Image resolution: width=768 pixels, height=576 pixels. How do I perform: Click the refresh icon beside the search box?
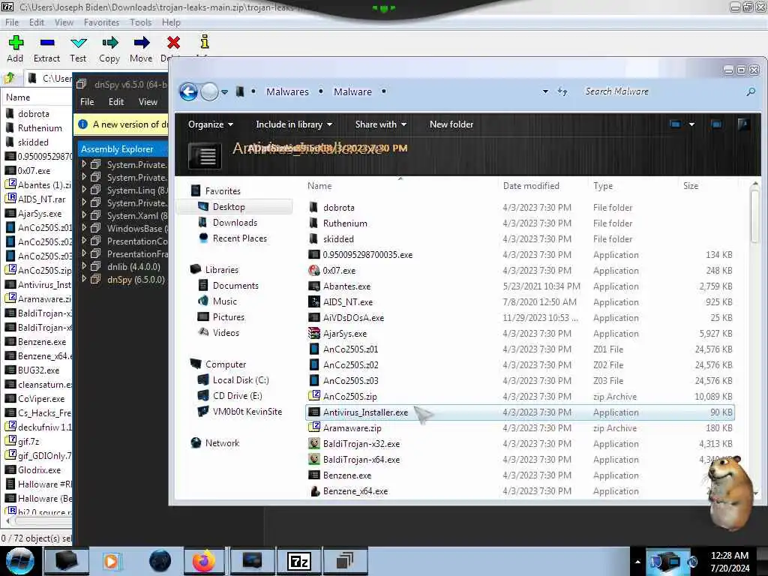(x=562, y=91)
